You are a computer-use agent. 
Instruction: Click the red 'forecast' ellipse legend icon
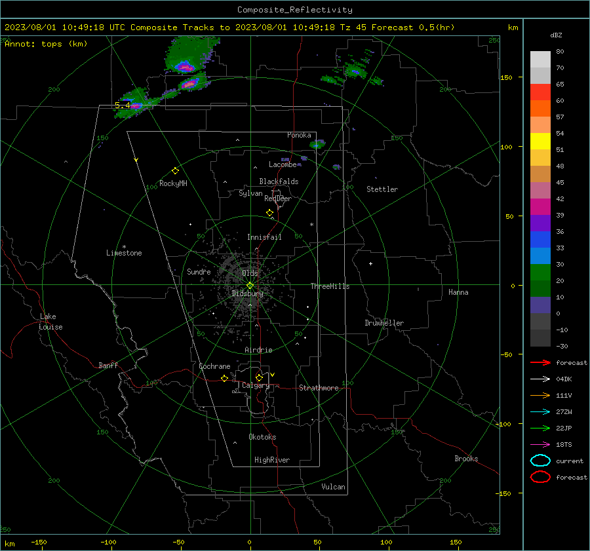[x=540, y=477]
